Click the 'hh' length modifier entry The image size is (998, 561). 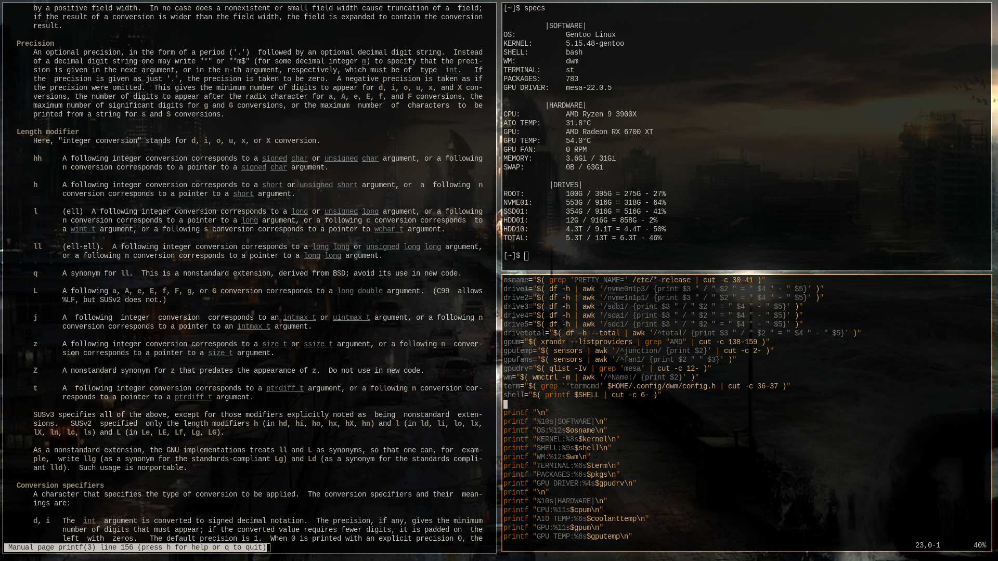click(x=37, y=159)
